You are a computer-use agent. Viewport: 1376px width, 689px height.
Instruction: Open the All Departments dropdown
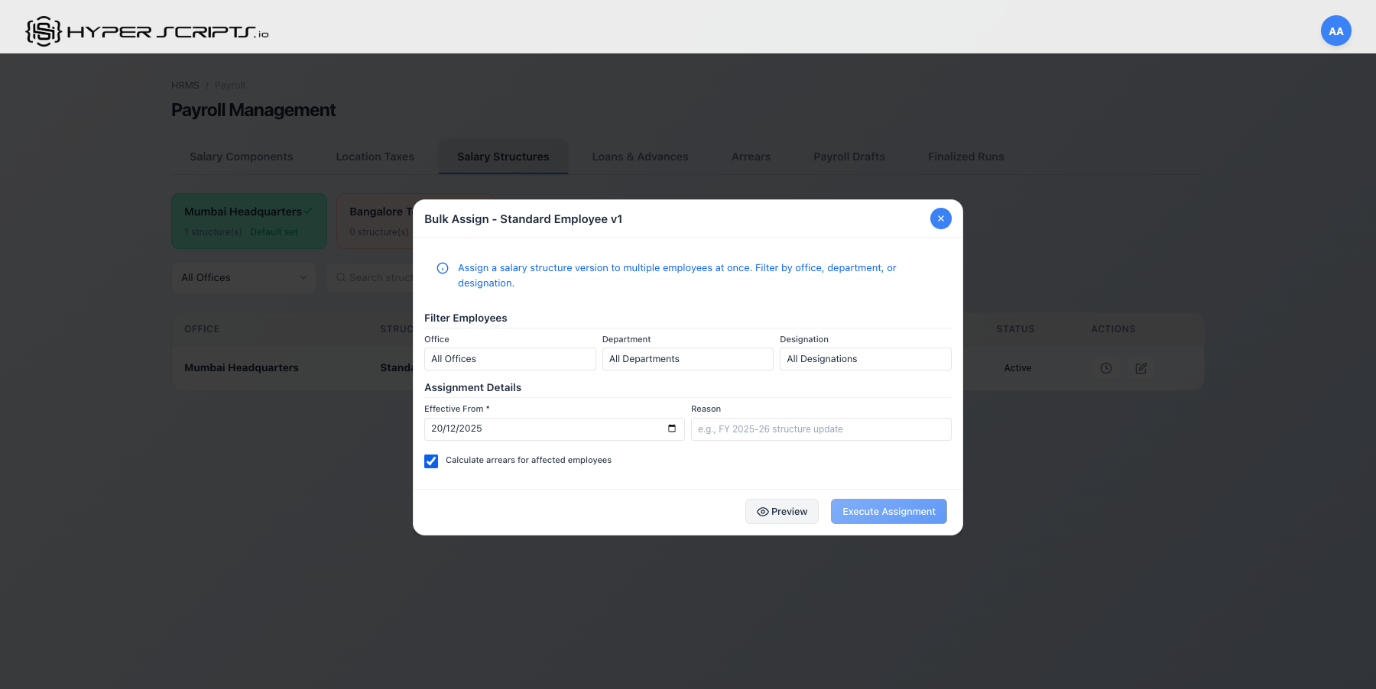687,358
